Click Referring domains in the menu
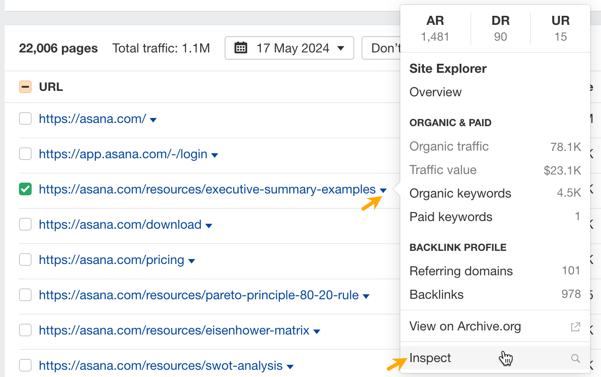601x377 pixels. 460,271
